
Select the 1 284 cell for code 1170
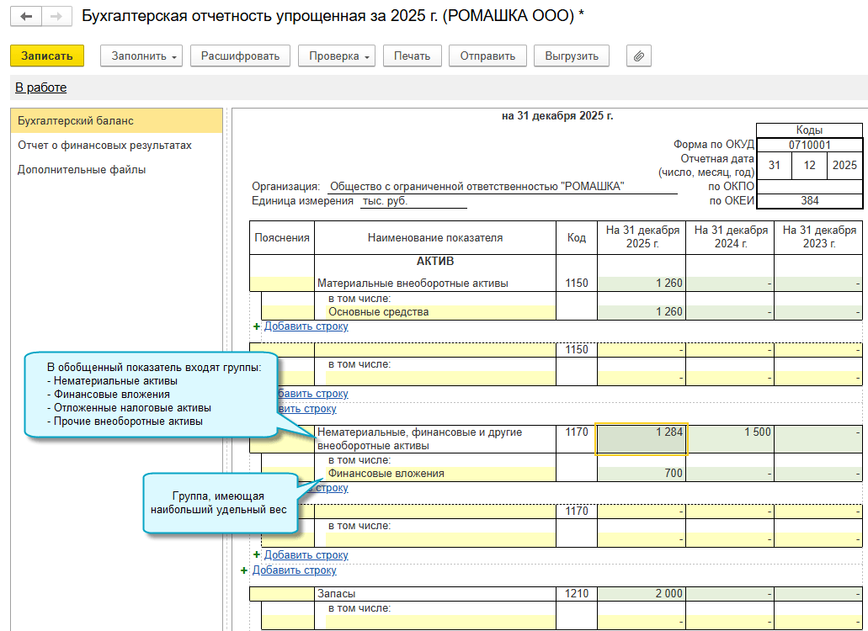pyautogui.click(x=642, y=439)
